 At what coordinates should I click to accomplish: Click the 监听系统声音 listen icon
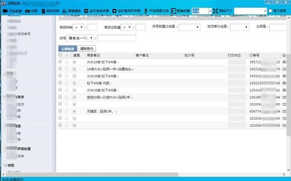(86, 11)
